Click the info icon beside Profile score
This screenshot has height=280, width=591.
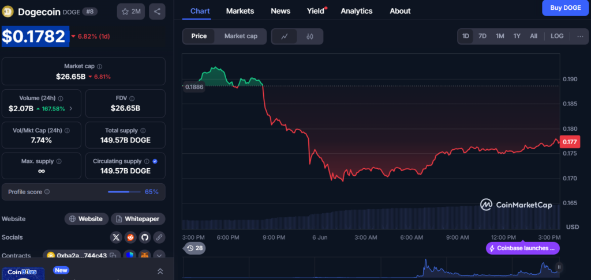pos(47,191)
